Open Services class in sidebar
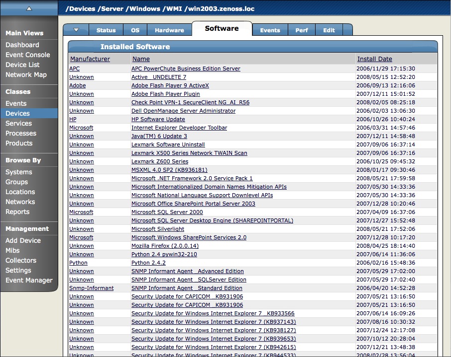 click(x=19, y=123)
